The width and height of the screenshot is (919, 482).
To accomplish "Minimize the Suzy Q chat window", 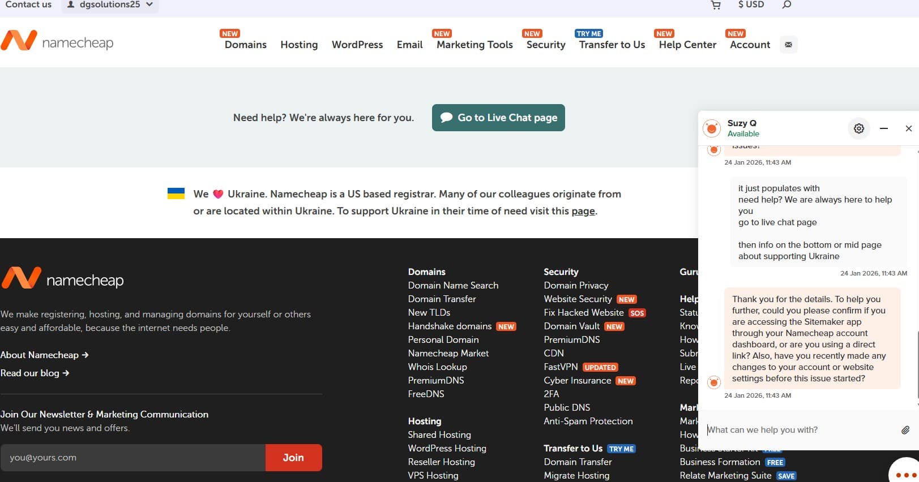I will [883, 128].
